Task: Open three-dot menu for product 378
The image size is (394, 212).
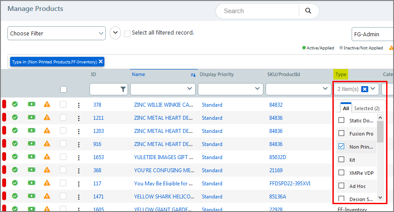Action: pyautogui.click(x=79, y=105)
